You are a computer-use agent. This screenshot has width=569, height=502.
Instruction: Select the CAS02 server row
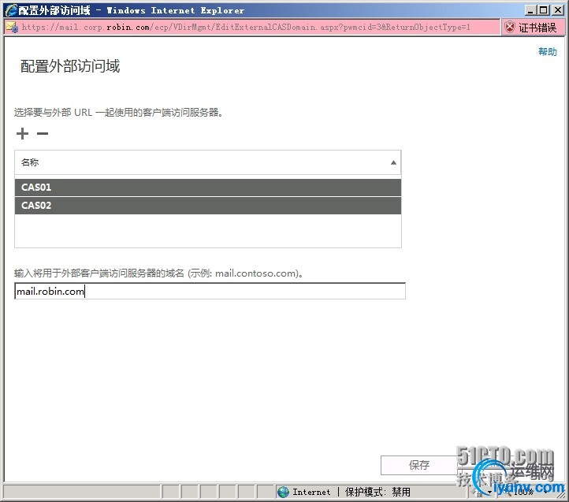(x=208, y=206)
